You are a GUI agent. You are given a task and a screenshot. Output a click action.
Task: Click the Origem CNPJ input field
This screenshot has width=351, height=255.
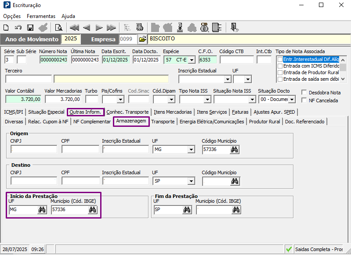(34, 150)
